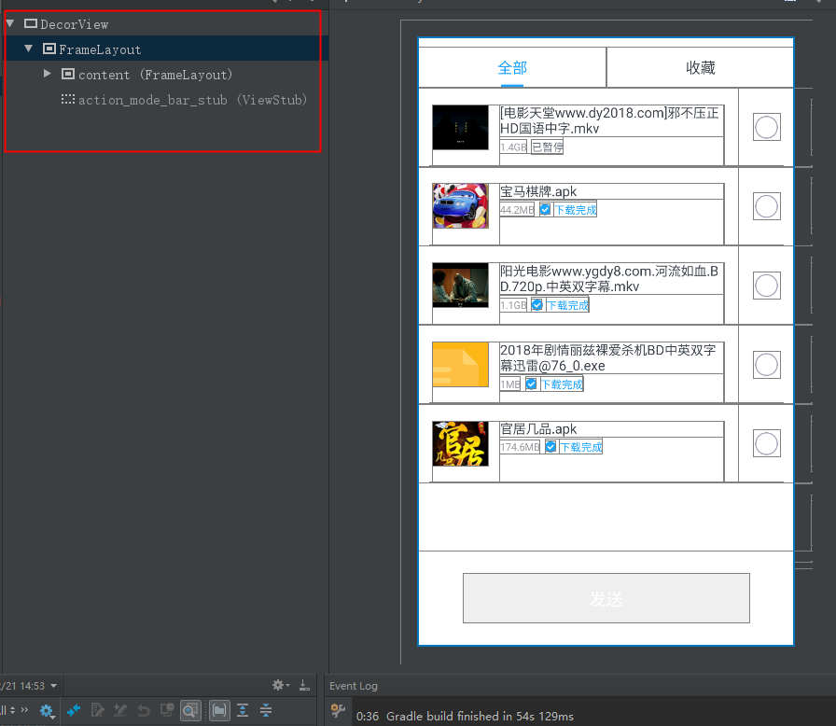Select the circle checkbox next to 宝马棋牌.apk
The image size is (836, 726).
click(x=766, y=206)
